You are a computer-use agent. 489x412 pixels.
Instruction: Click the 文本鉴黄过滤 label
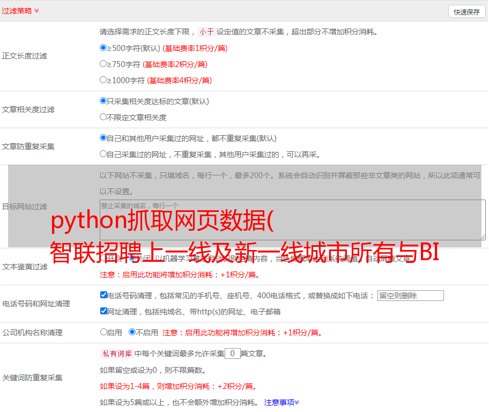click(25, 267)
